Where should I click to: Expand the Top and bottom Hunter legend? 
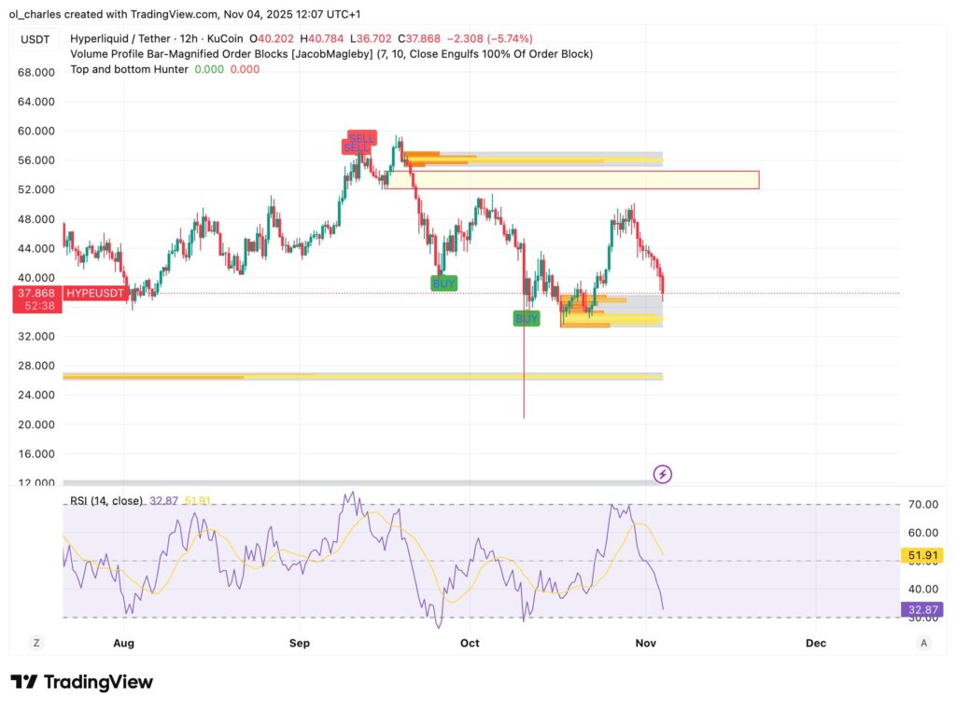(x=129, y=69)
